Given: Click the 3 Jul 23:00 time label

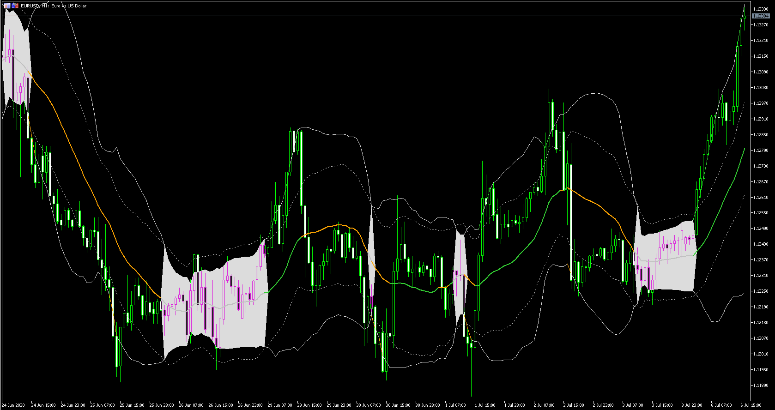Looking at the screenshot, I should pos(692,405).
